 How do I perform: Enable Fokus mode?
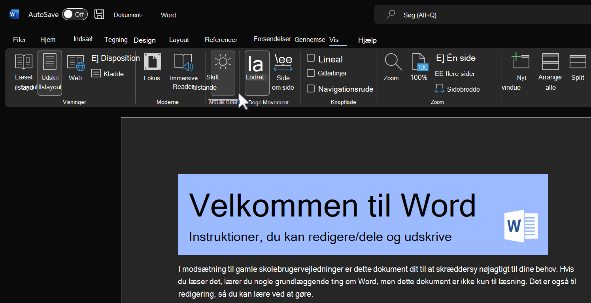click(152, 68)
